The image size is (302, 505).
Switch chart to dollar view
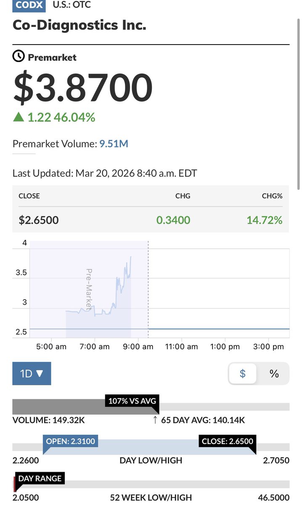[x=242, y=373]
